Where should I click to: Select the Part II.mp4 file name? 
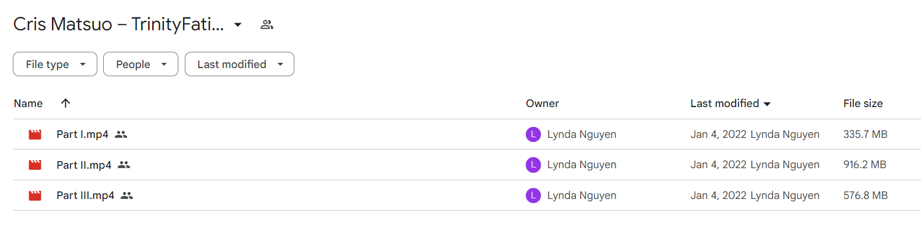click(84, 165)
